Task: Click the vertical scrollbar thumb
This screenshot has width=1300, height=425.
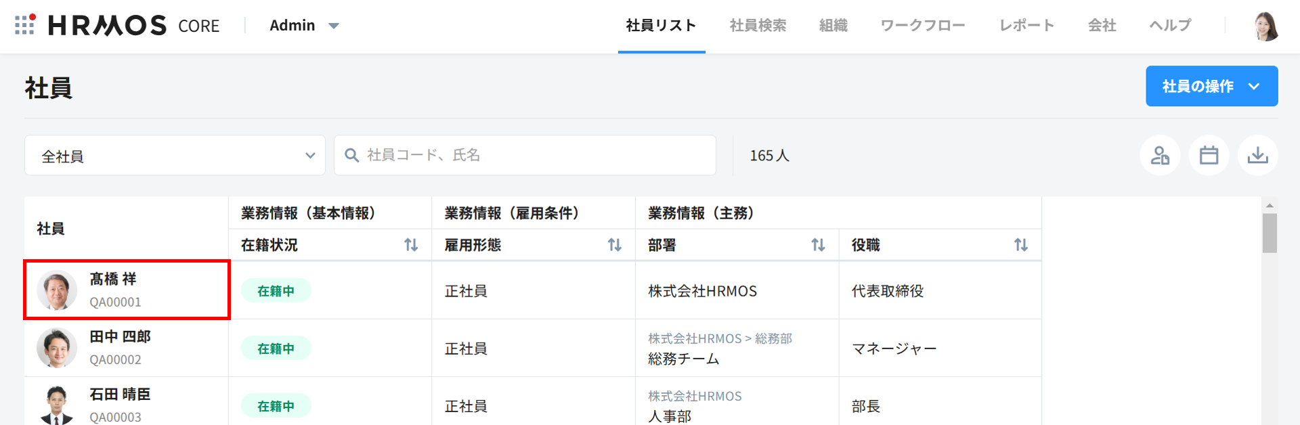Action: coord(1270,233)
